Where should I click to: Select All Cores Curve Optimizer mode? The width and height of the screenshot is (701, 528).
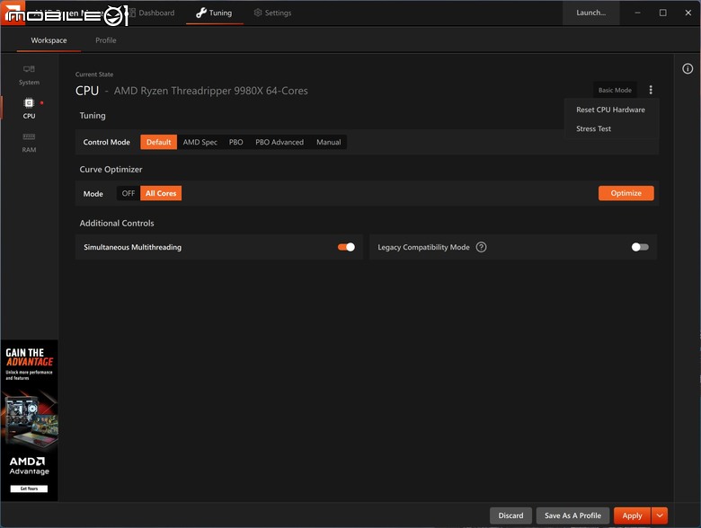pyautogui.click(x=161, y=193)
